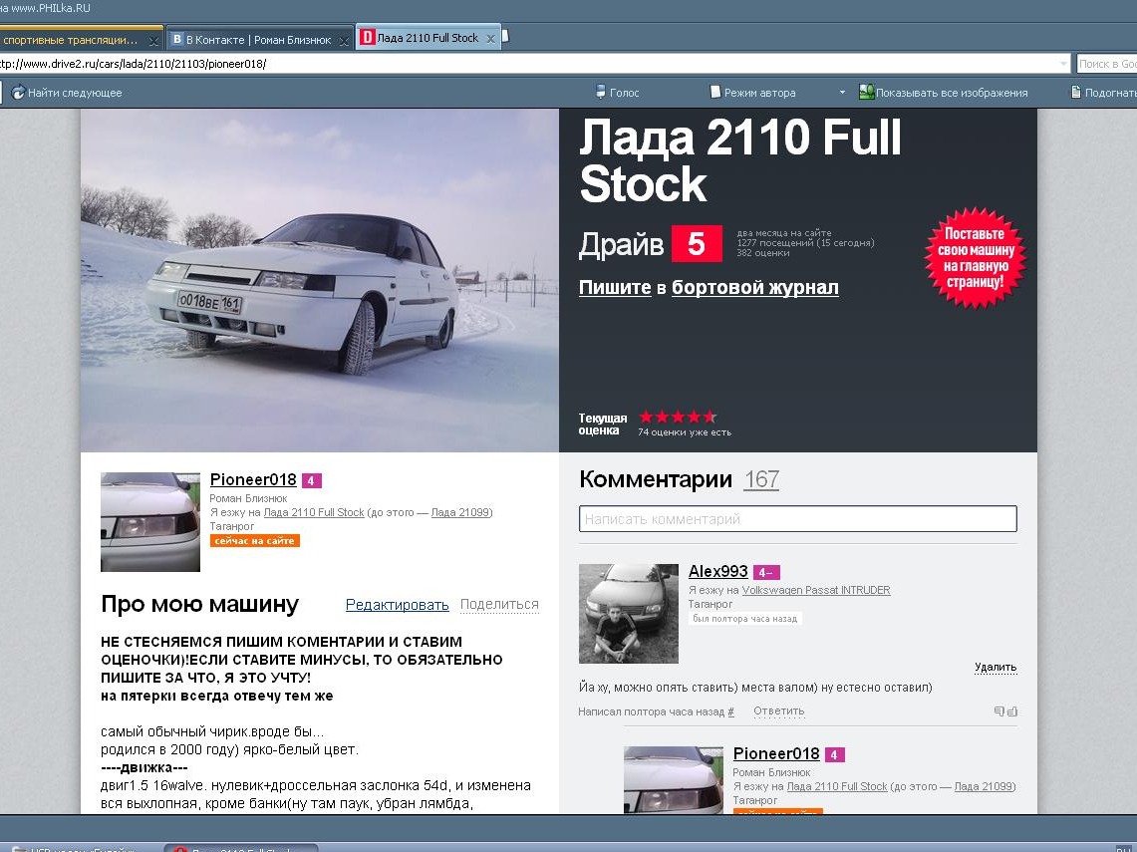This screenshot has height=852, width=1137.
Task: Close the 'В Контакте' tab
Action: tap(345, 41)
